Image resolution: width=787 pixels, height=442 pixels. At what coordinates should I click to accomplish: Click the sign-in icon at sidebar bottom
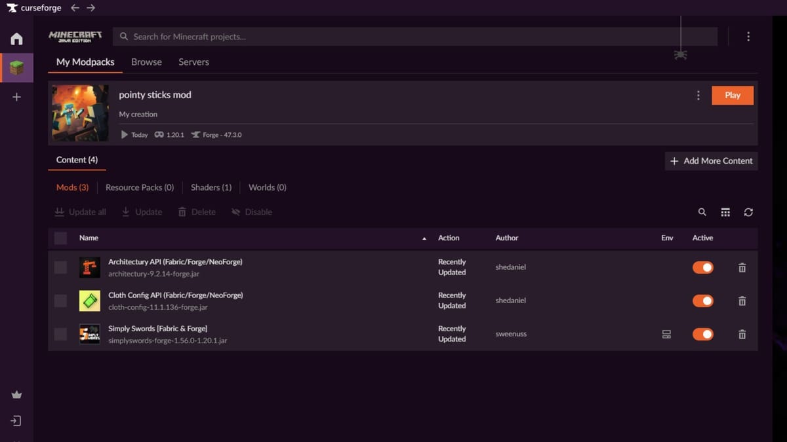[x=16, y=421]
